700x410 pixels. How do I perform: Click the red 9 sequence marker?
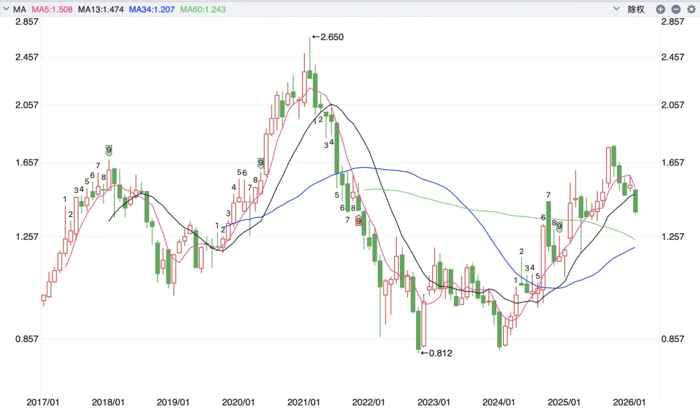(358, 220)
